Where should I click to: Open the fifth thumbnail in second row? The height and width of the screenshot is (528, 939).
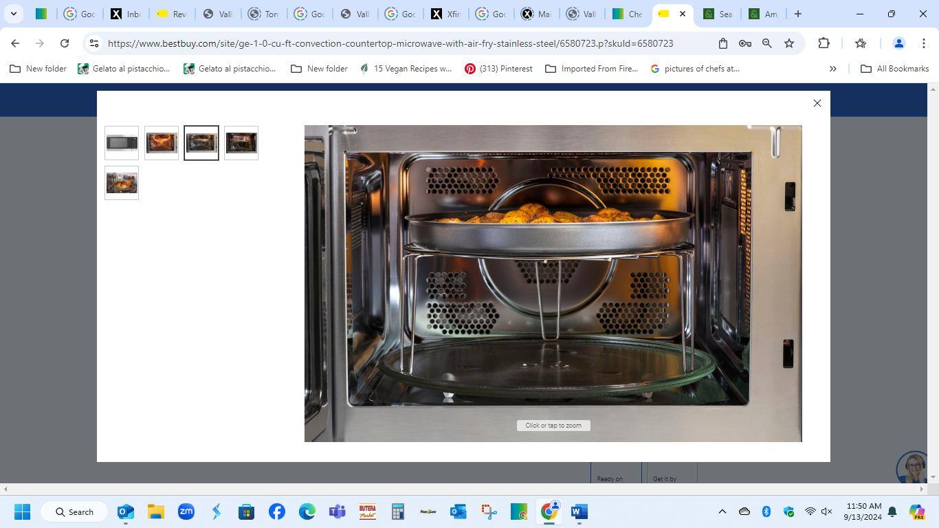122,183
